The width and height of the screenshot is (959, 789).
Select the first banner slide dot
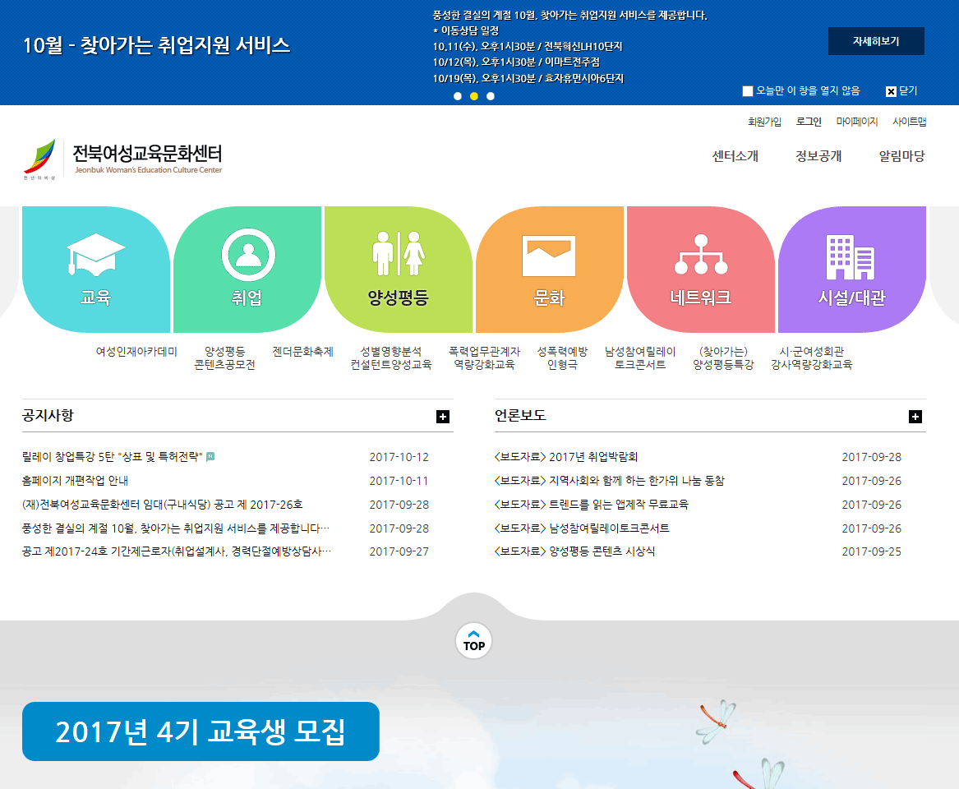point(458,96)
